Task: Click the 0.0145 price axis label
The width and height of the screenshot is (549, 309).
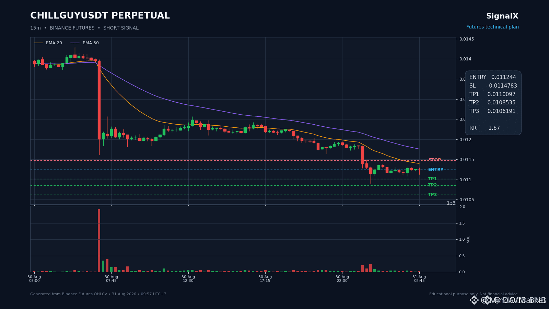Action: [x=467, y=39]
